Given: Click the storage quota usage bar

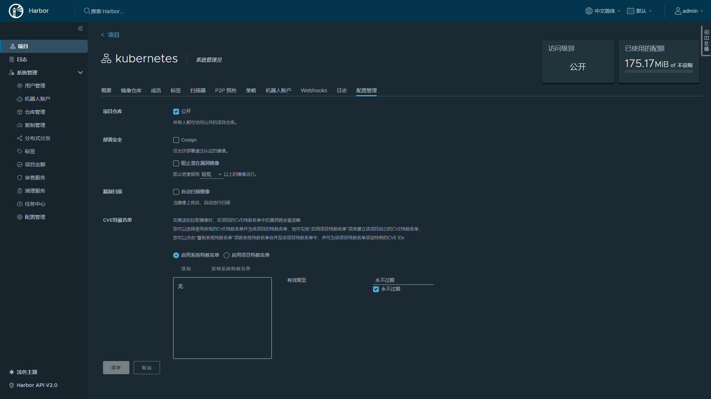Looking at the screenshot, I should 659,71.
